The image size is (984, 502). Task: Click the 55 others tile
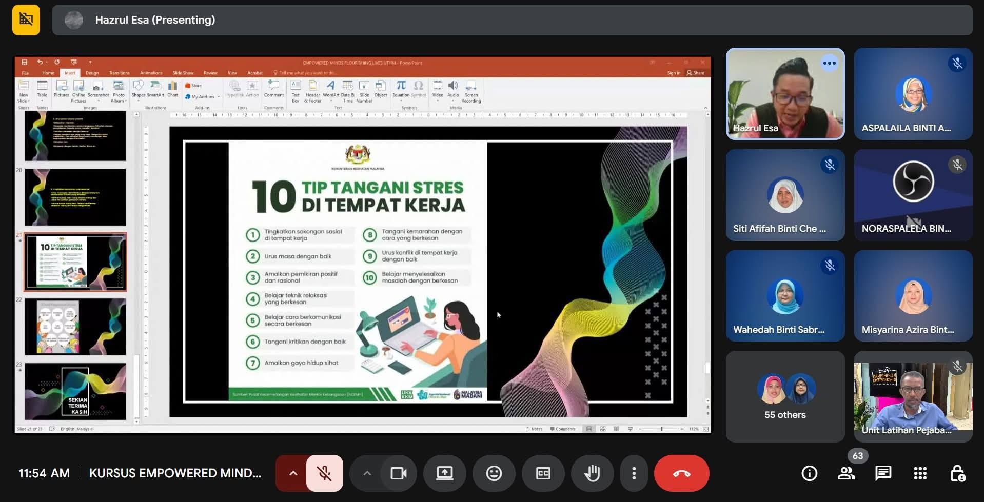tap(784, 396)
